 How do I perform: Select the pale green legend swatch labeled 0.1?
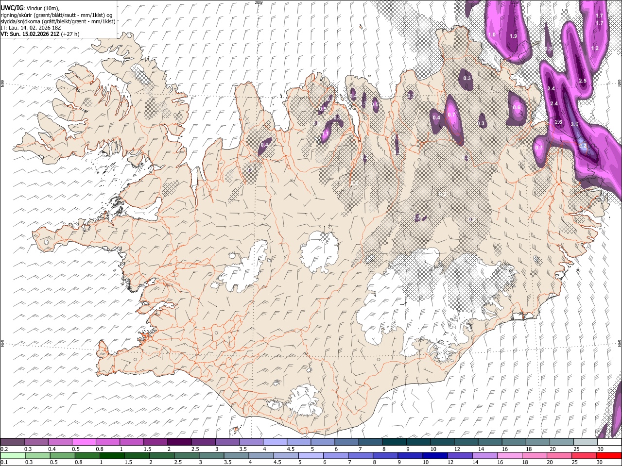(x=13, y=456)
